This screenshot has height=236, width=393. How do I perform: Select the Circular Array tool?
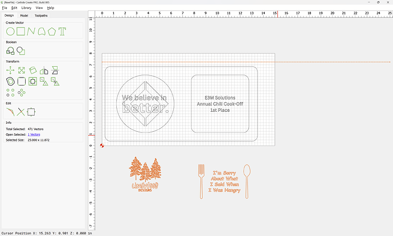tap(22, 92)
